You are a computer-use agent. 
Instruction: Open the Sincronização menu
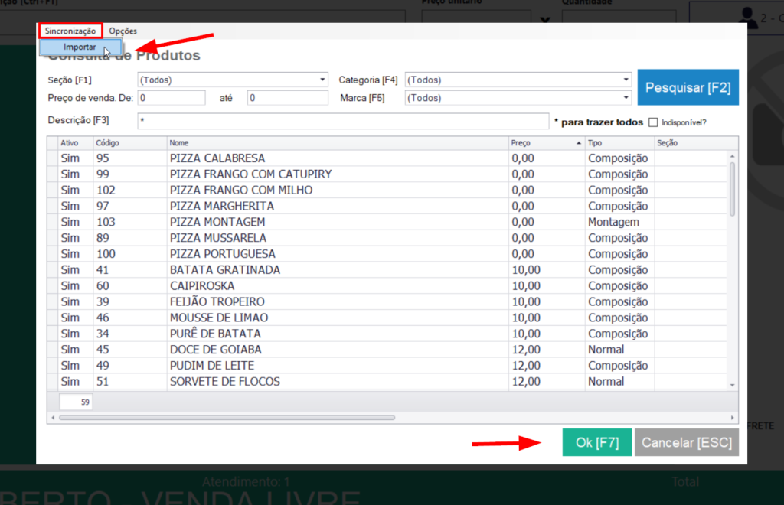coord(70,31)
